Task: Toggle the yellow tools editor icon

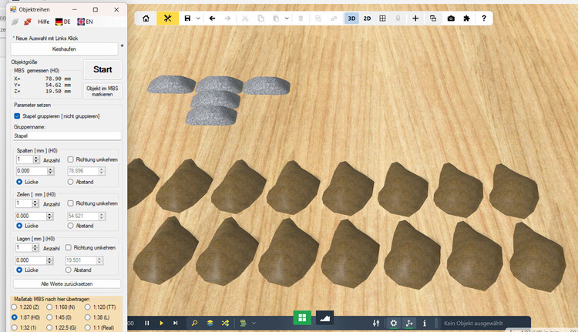Action: [x=168, y=18]
